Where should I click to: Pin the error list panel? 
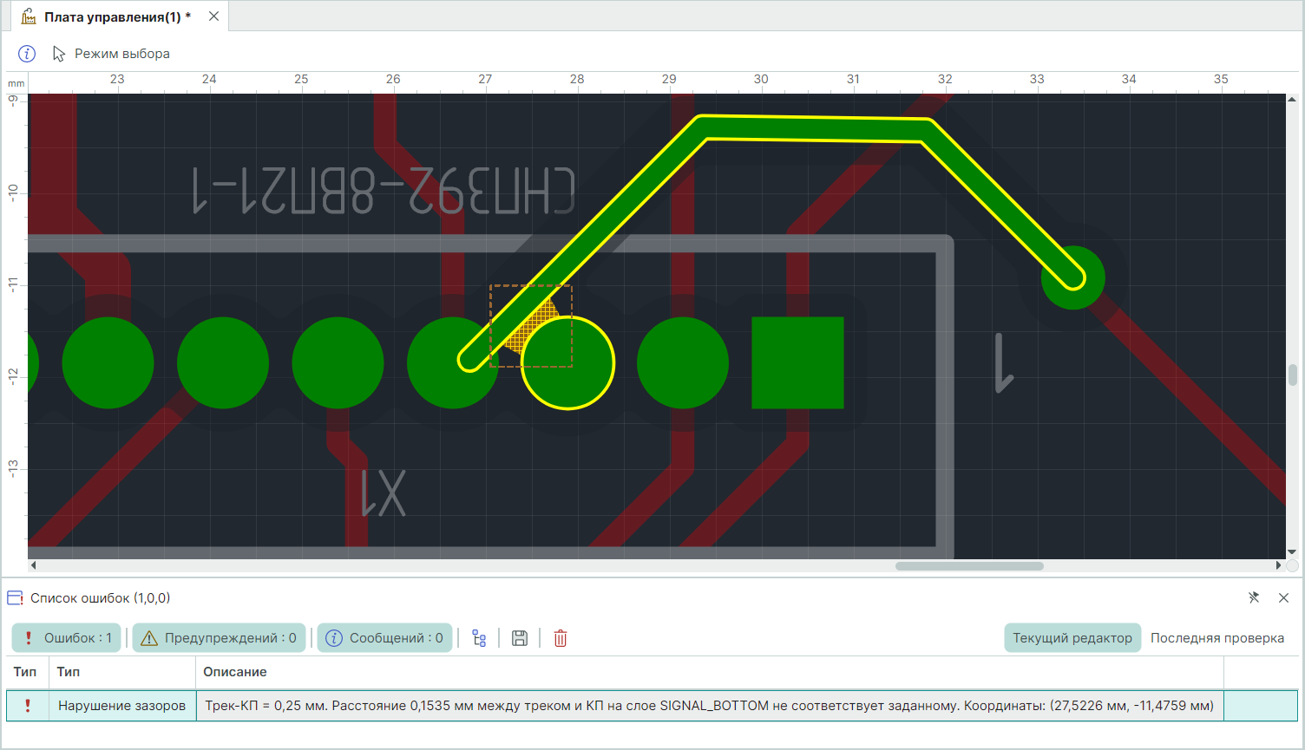pyautogui.click(x=1254, y=597)
